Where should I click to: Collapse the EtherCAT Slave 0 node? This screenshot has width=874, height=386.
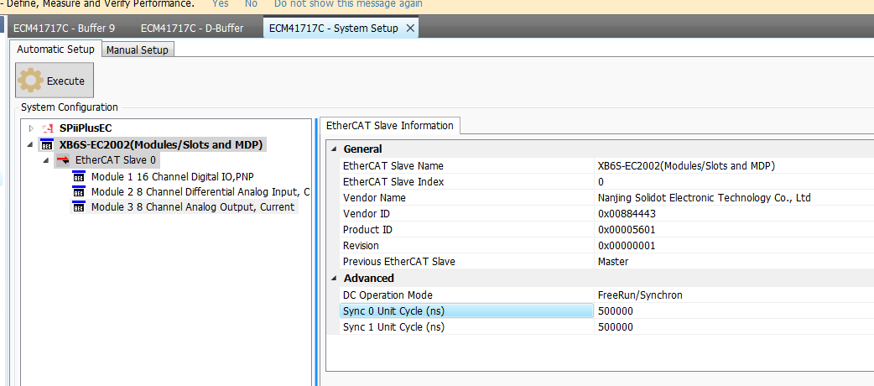click(47, 159)
